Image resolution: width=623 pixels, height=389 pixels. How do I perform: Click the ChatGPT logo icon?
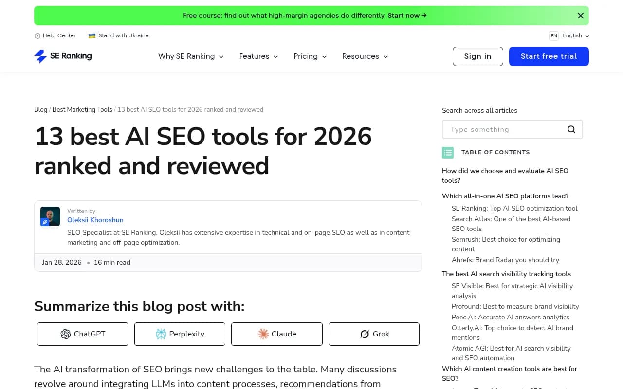click(x=66, y=334)
